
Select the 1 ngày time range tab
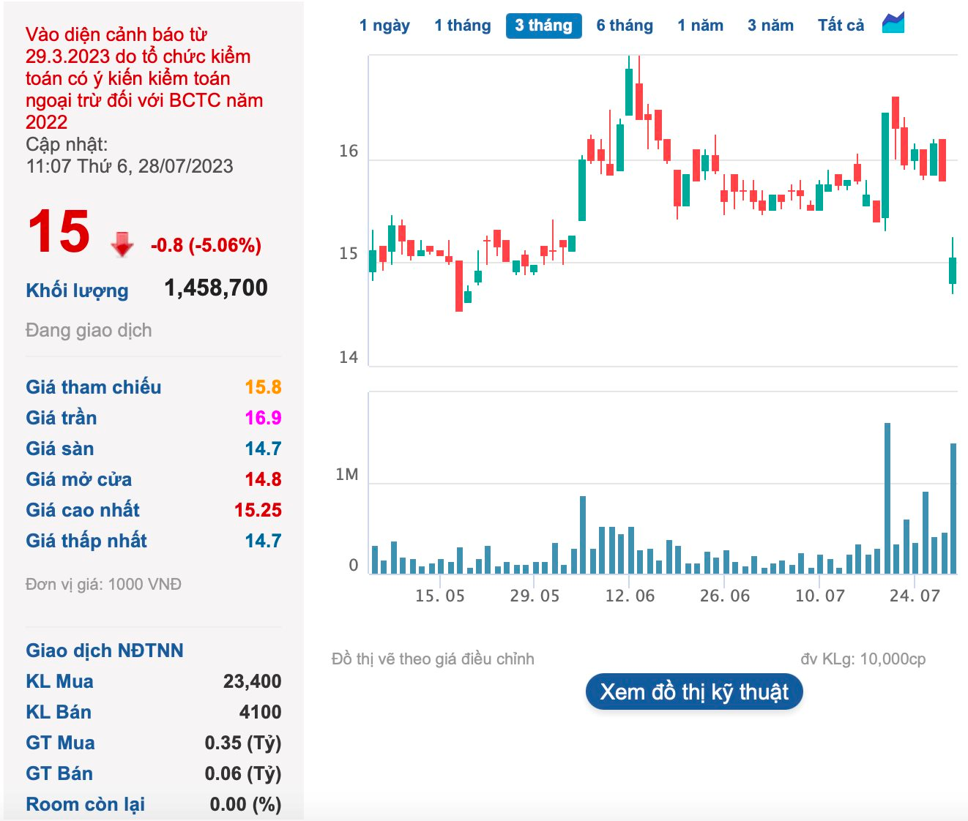click(384, 26)
